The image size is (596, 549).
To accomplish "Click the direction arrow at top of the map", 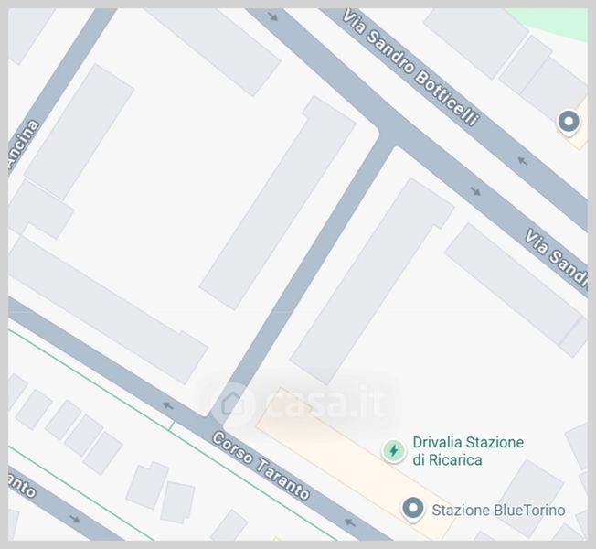I will coord(272,16).
